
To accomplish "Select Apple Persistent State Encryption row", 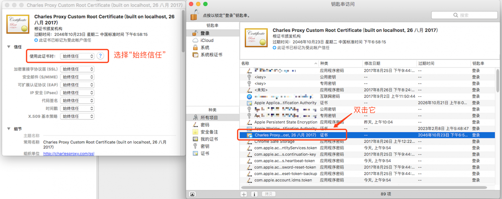I will (367, 122).
